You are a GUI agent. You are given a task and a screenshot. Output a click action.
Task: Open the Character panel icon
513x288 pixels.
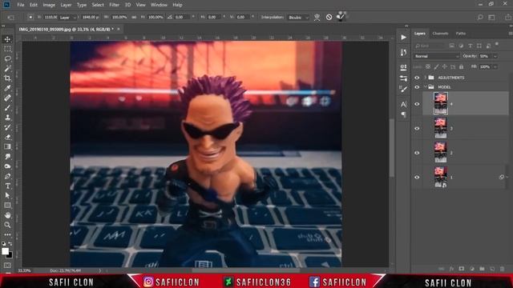[x=403, y=105]
